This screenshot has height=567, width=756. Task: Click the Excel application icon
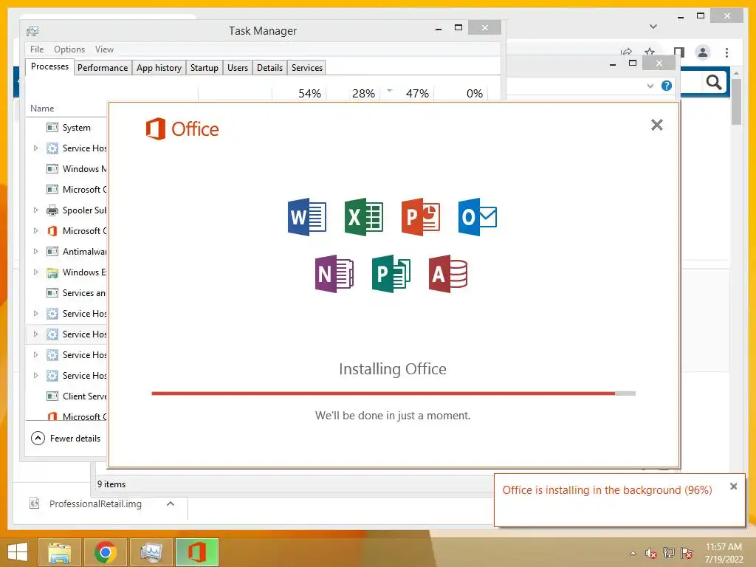pos(363,216)
